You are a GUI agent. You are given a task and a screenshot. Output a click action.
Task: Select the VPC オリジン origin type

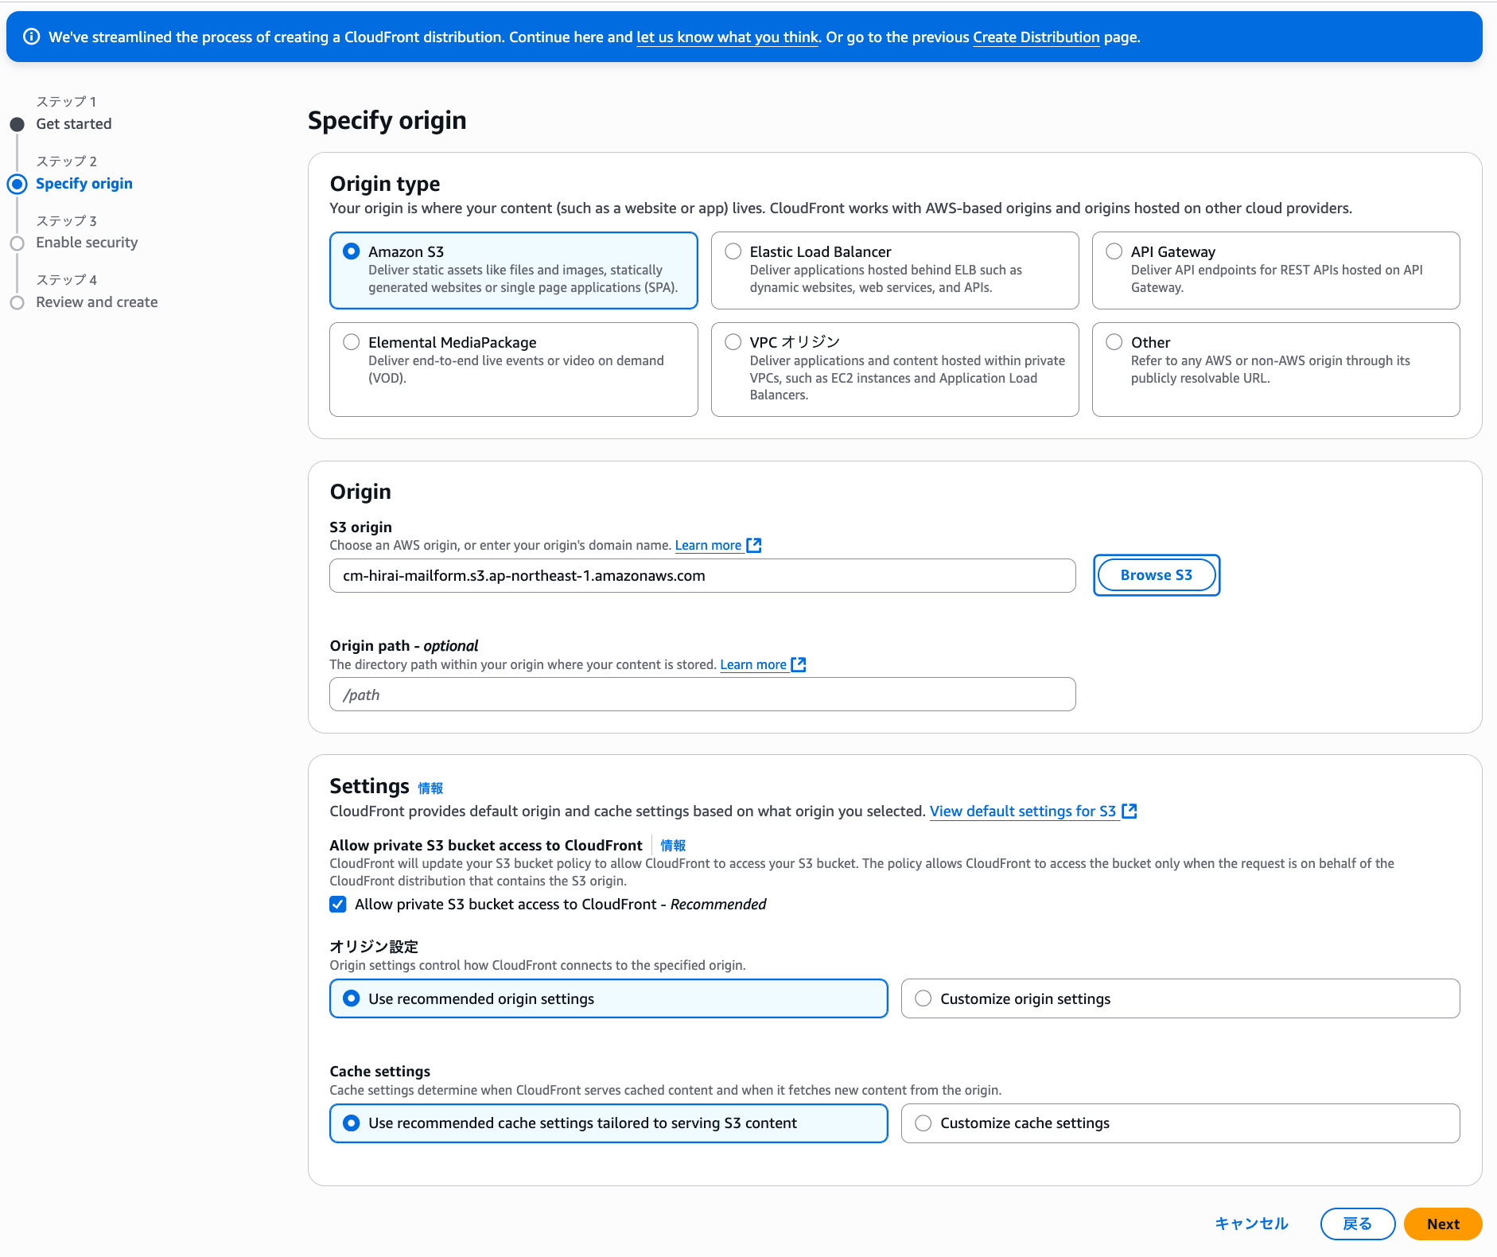pos(895,369)
